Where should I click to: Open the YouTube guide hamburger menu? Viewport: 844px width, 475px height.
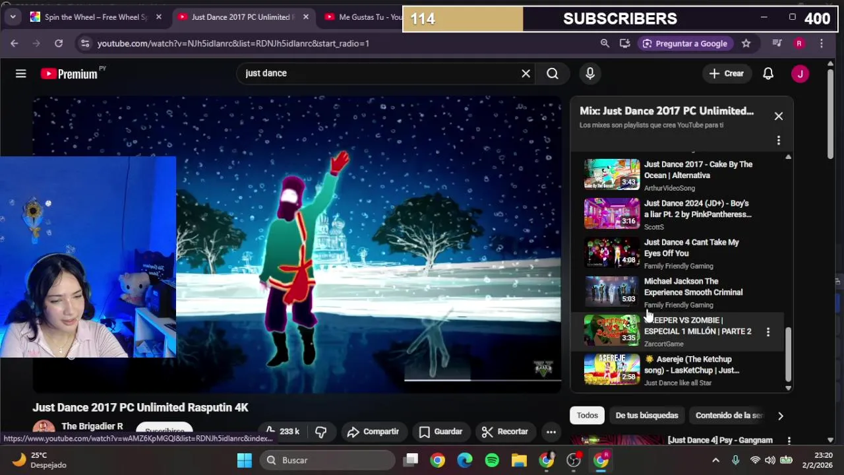21,73
